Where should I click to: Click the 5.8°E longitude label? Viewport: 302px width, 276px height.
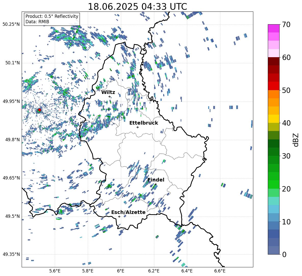[x=88, y=271]
